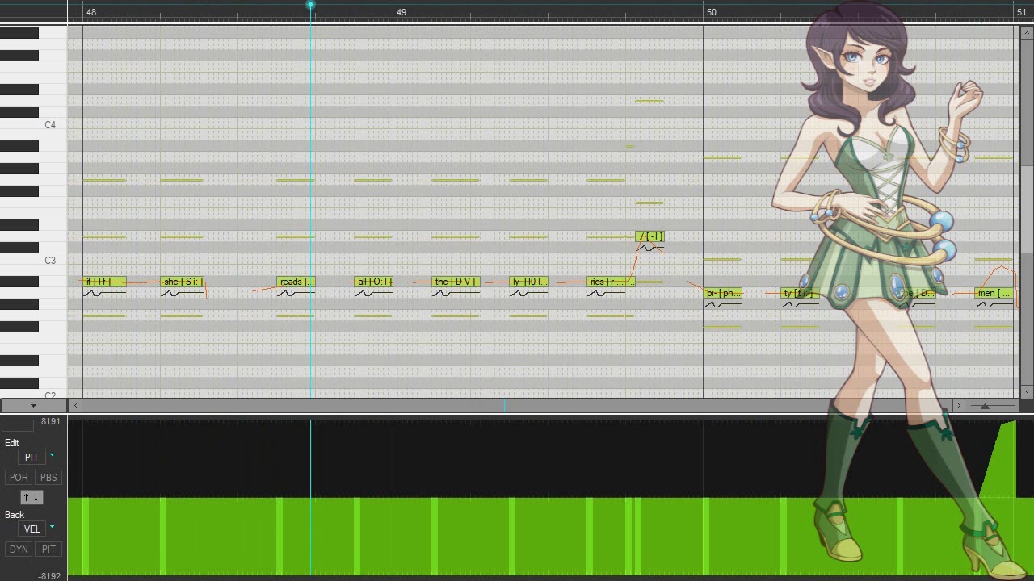Select VEL as the background parameter
Viewport: 1034px width, 581px height.
point(32,529)
